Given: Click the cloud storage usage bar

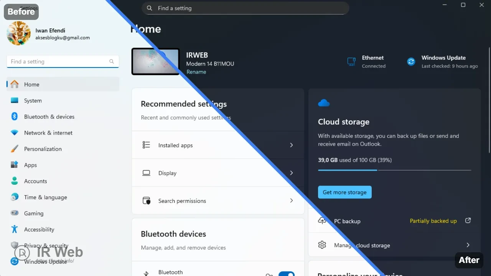Looking at the screenshot, I should (394, 170).
